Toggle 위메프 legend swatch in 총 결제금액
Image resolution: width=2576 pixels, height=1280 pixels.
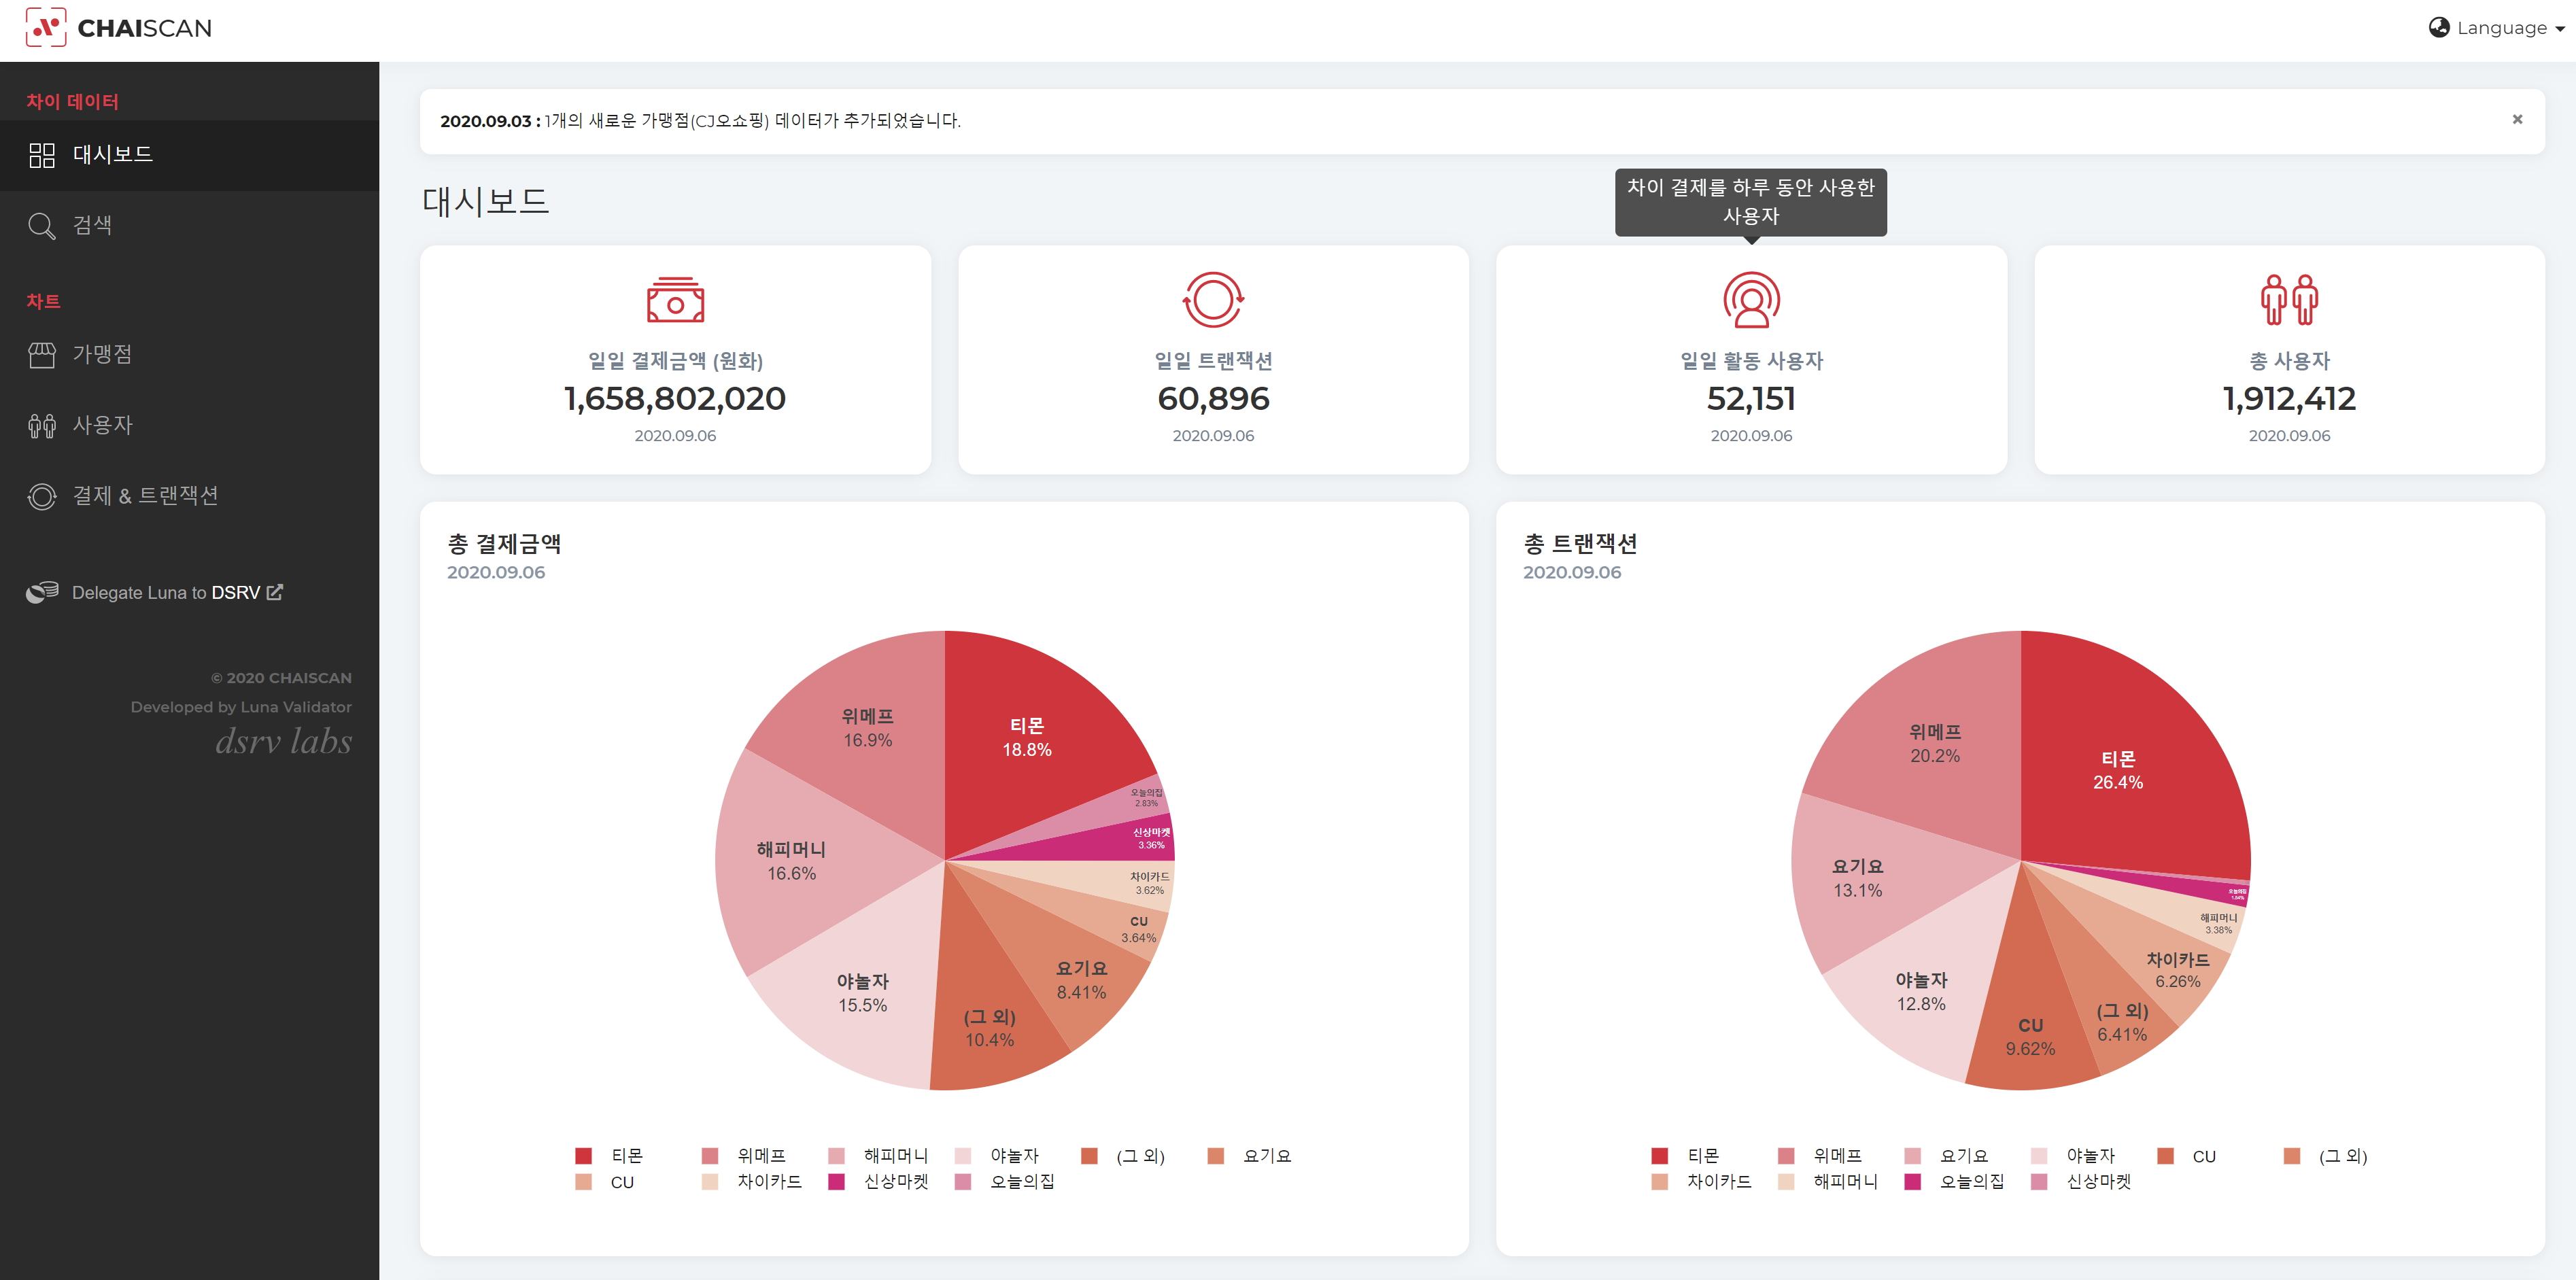coord(710,1156)
